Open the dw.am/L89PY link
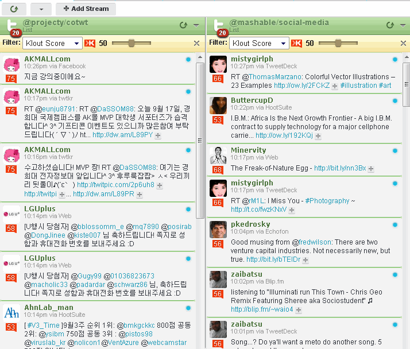 click(x=123, y=135)
